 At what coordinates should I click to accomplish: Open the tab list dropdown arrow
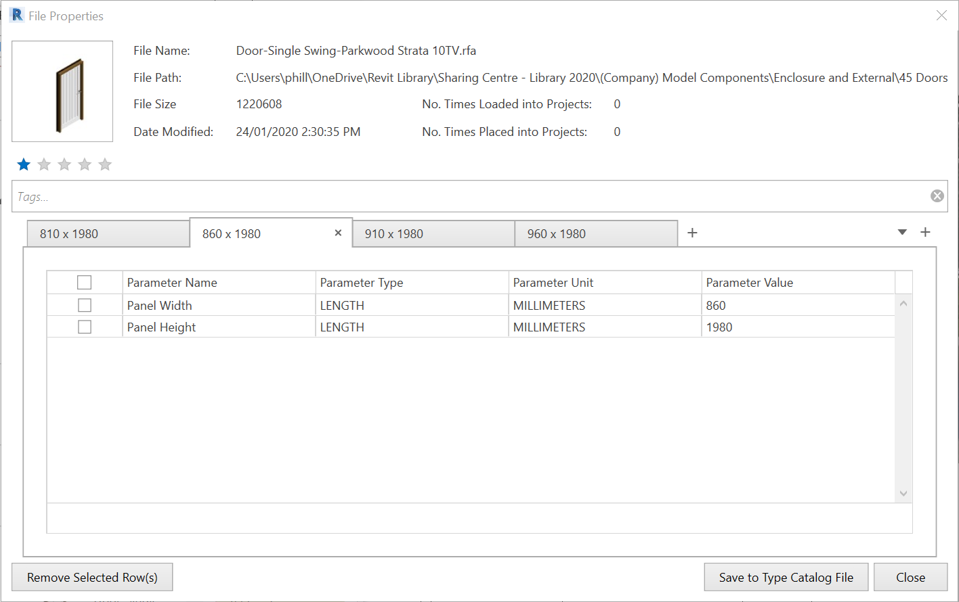click(x=902, y=232)
